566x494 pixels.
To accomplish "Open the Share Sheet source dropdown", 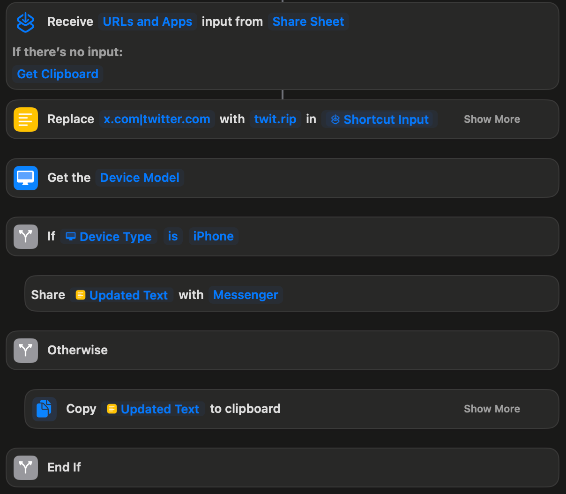I will coord(308,22).
